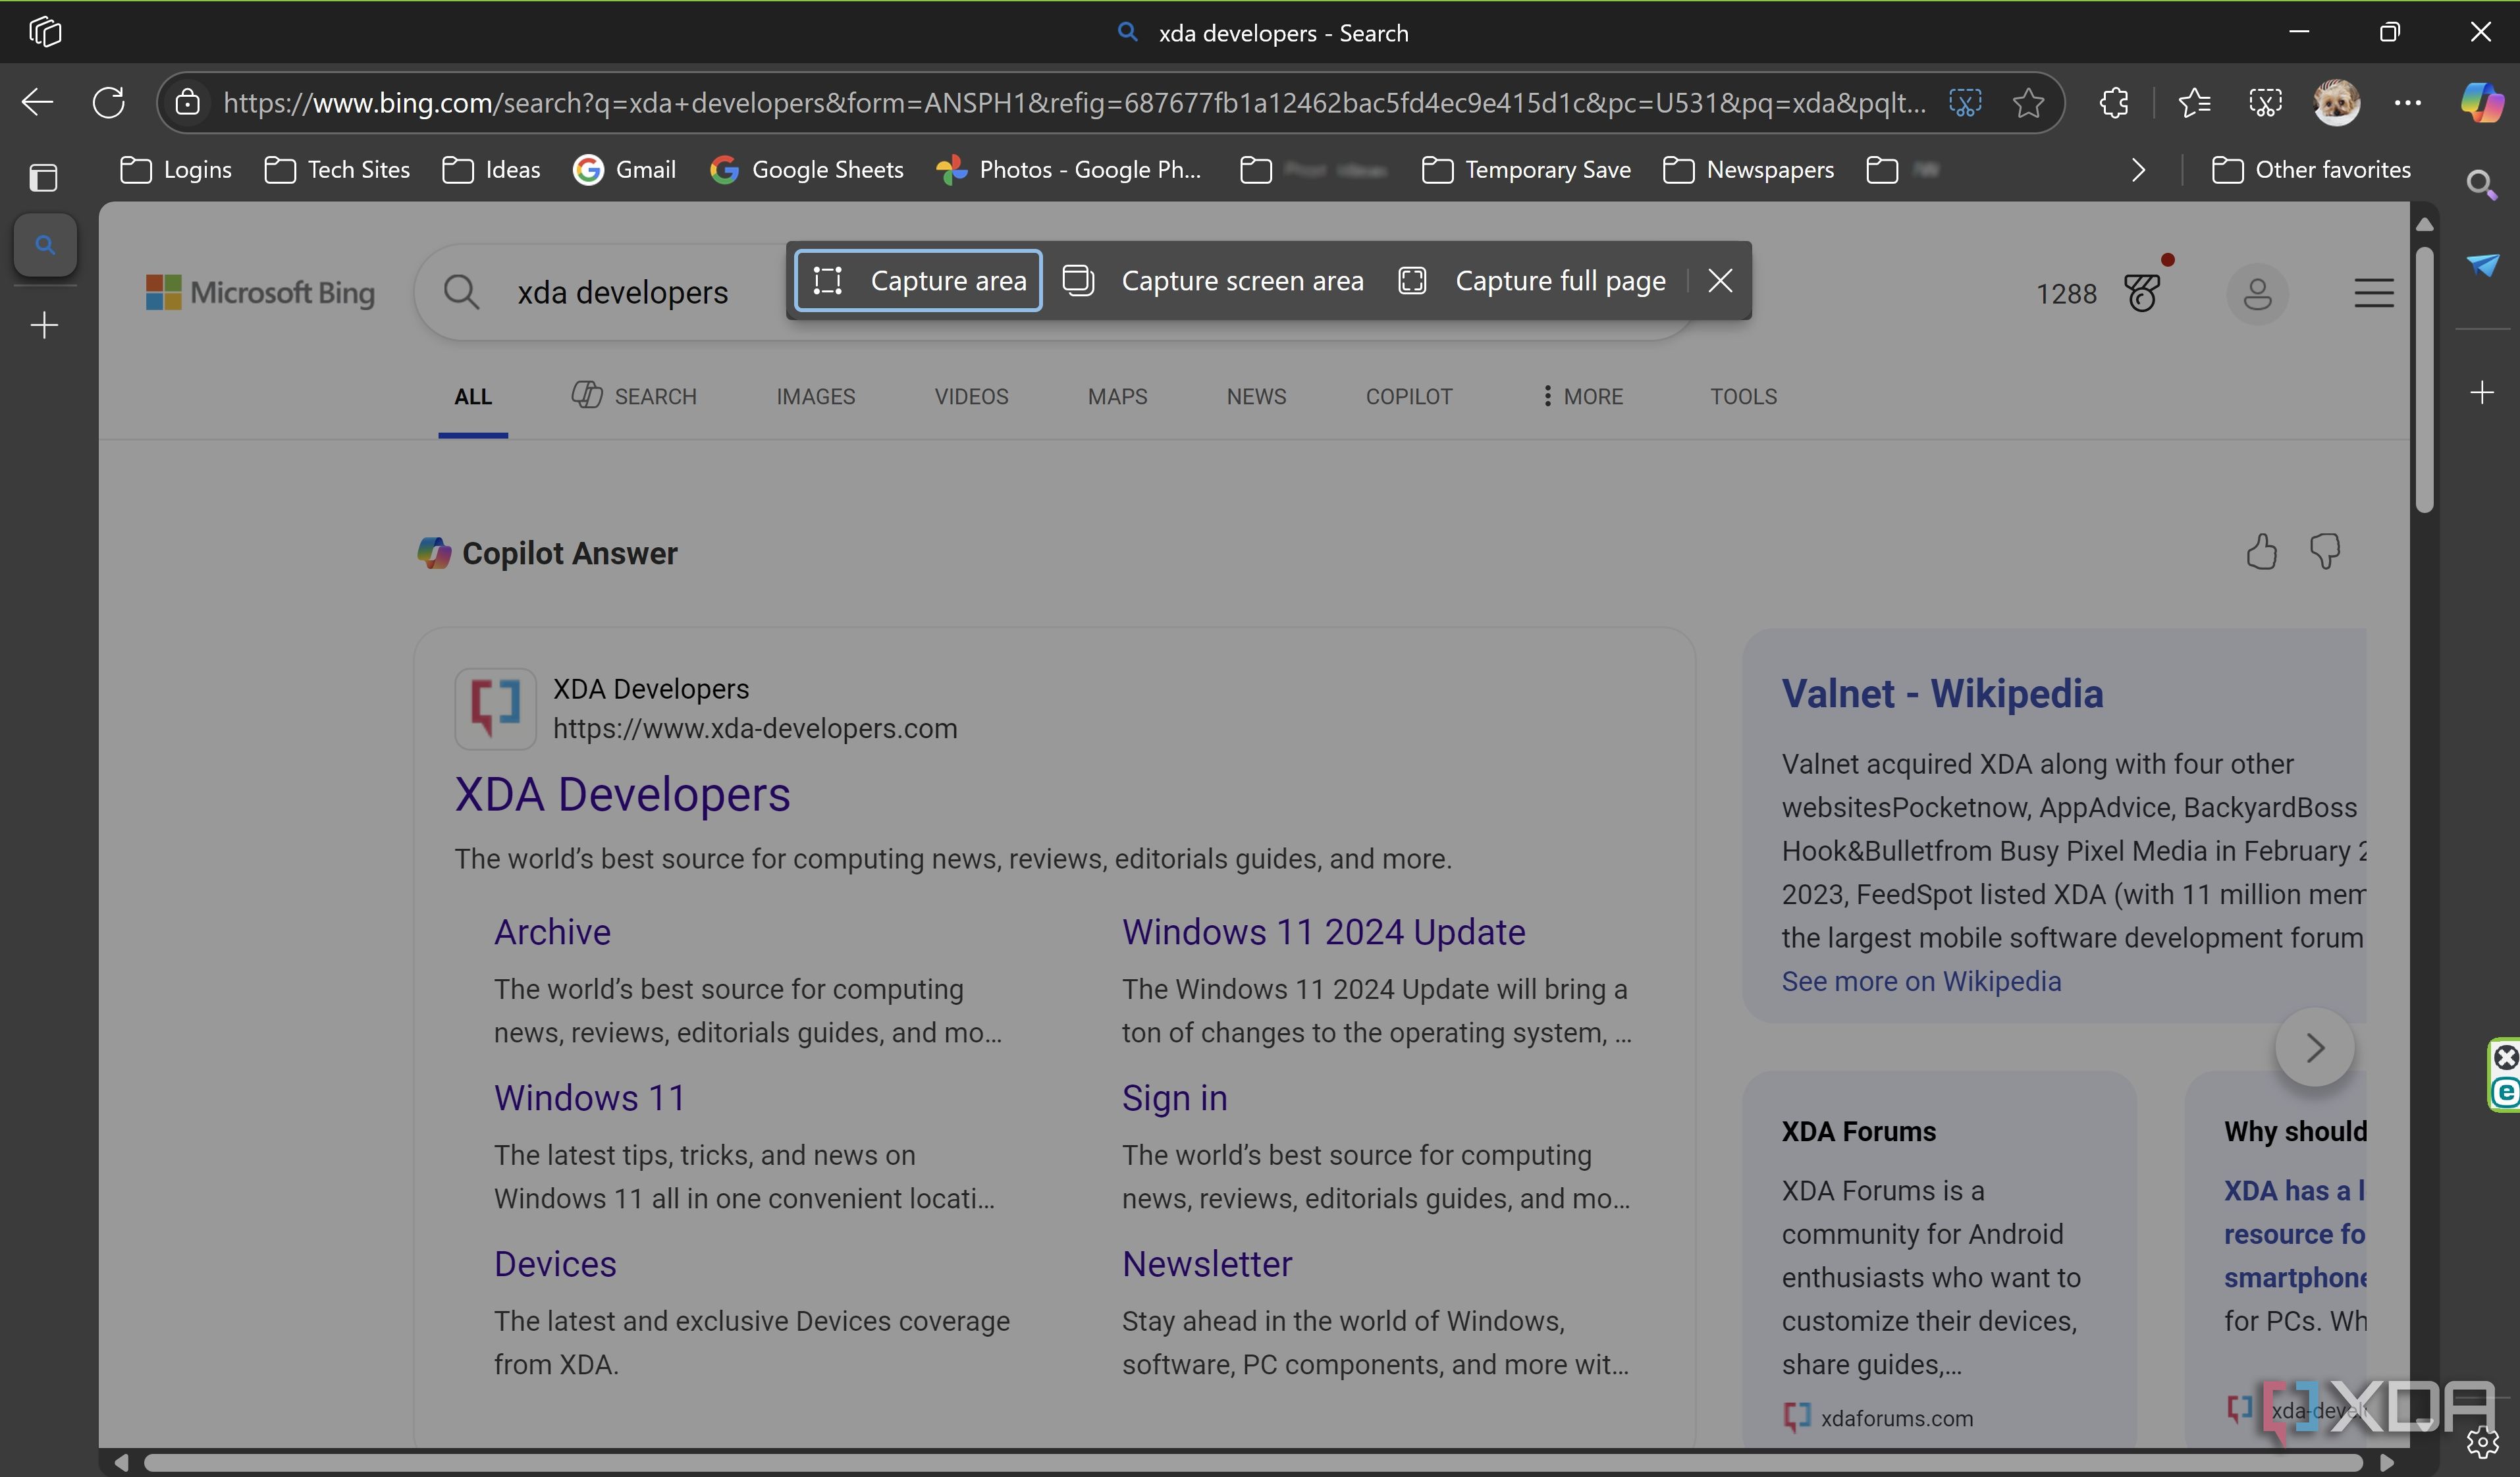2520x1477 pixels.
Task: Show more favorites bar items chevron
Action: [2138, 170]
